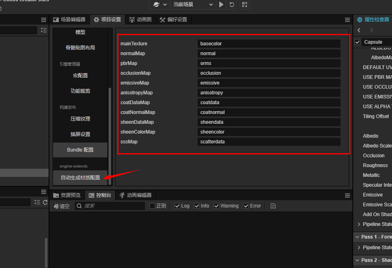392x268 pixels.
Task: Select 模型 in the settings sidebar
Action: click(80, 32)
